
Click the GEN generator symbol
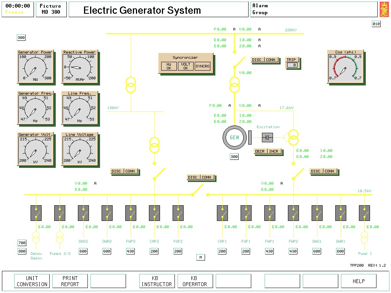tap(234, 137)
